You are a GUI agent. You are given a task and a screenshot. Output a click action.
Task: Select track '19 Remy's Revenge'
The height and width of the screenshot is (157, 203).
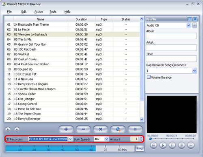(x=72, y=119)
